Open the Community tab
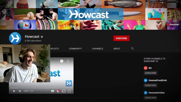The width and height of the screenshot is (181, 102). [75, 49]
